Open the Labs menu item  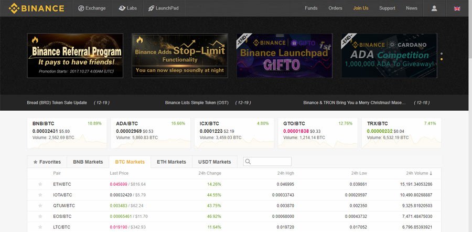pos(127,8)
